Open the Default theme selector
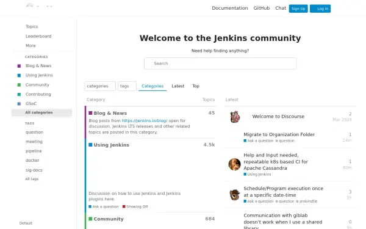This screenshot has height=229, width=366. click(26, 223)
